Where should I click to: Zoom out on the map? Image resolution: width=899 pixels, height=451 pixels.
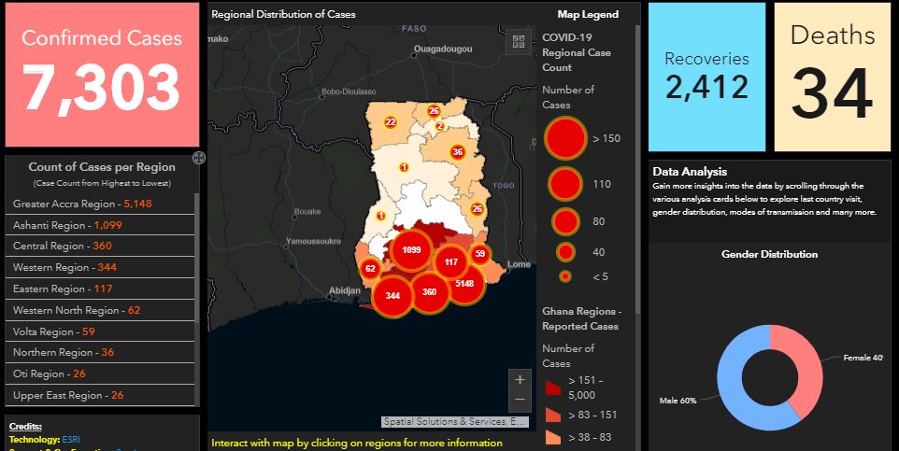(520, 401)
